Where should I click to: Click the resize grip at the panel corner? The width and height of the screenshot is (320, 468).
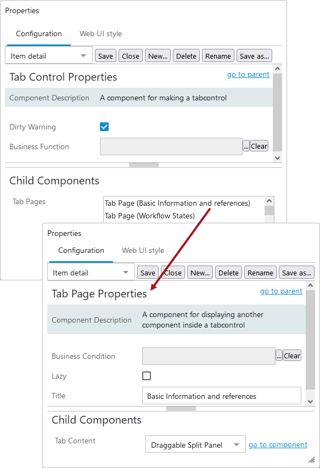[312, 460]
